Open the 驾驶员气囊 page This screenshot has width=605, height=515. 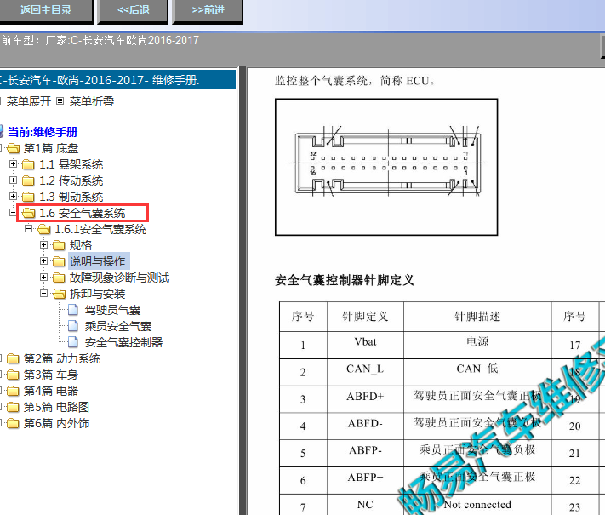[112, 310]
